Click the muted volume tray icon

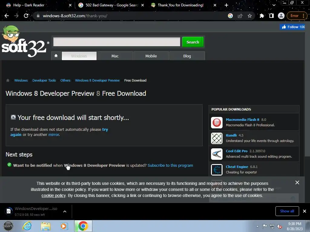[x=279, y=226]
